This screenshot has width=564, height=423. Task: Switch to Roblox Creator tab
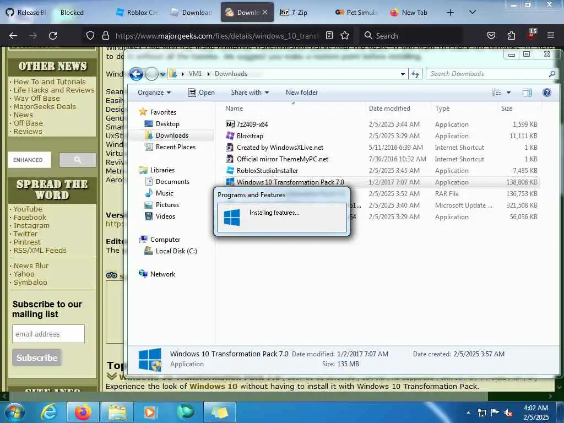(x=137, y=13)
